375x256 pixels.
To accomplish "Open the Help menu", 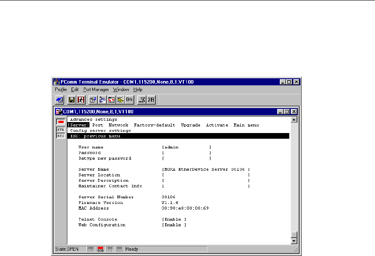I will [x=138, y=89].
